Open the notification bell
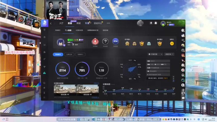Screen dimensions: 217x122 [x=151, y=23]
